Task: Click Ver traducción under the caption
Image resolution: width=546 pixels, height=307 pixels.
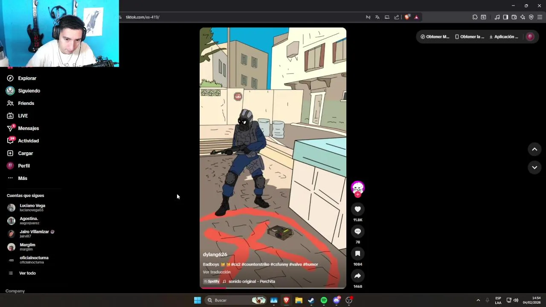Action: coord(217,272)
